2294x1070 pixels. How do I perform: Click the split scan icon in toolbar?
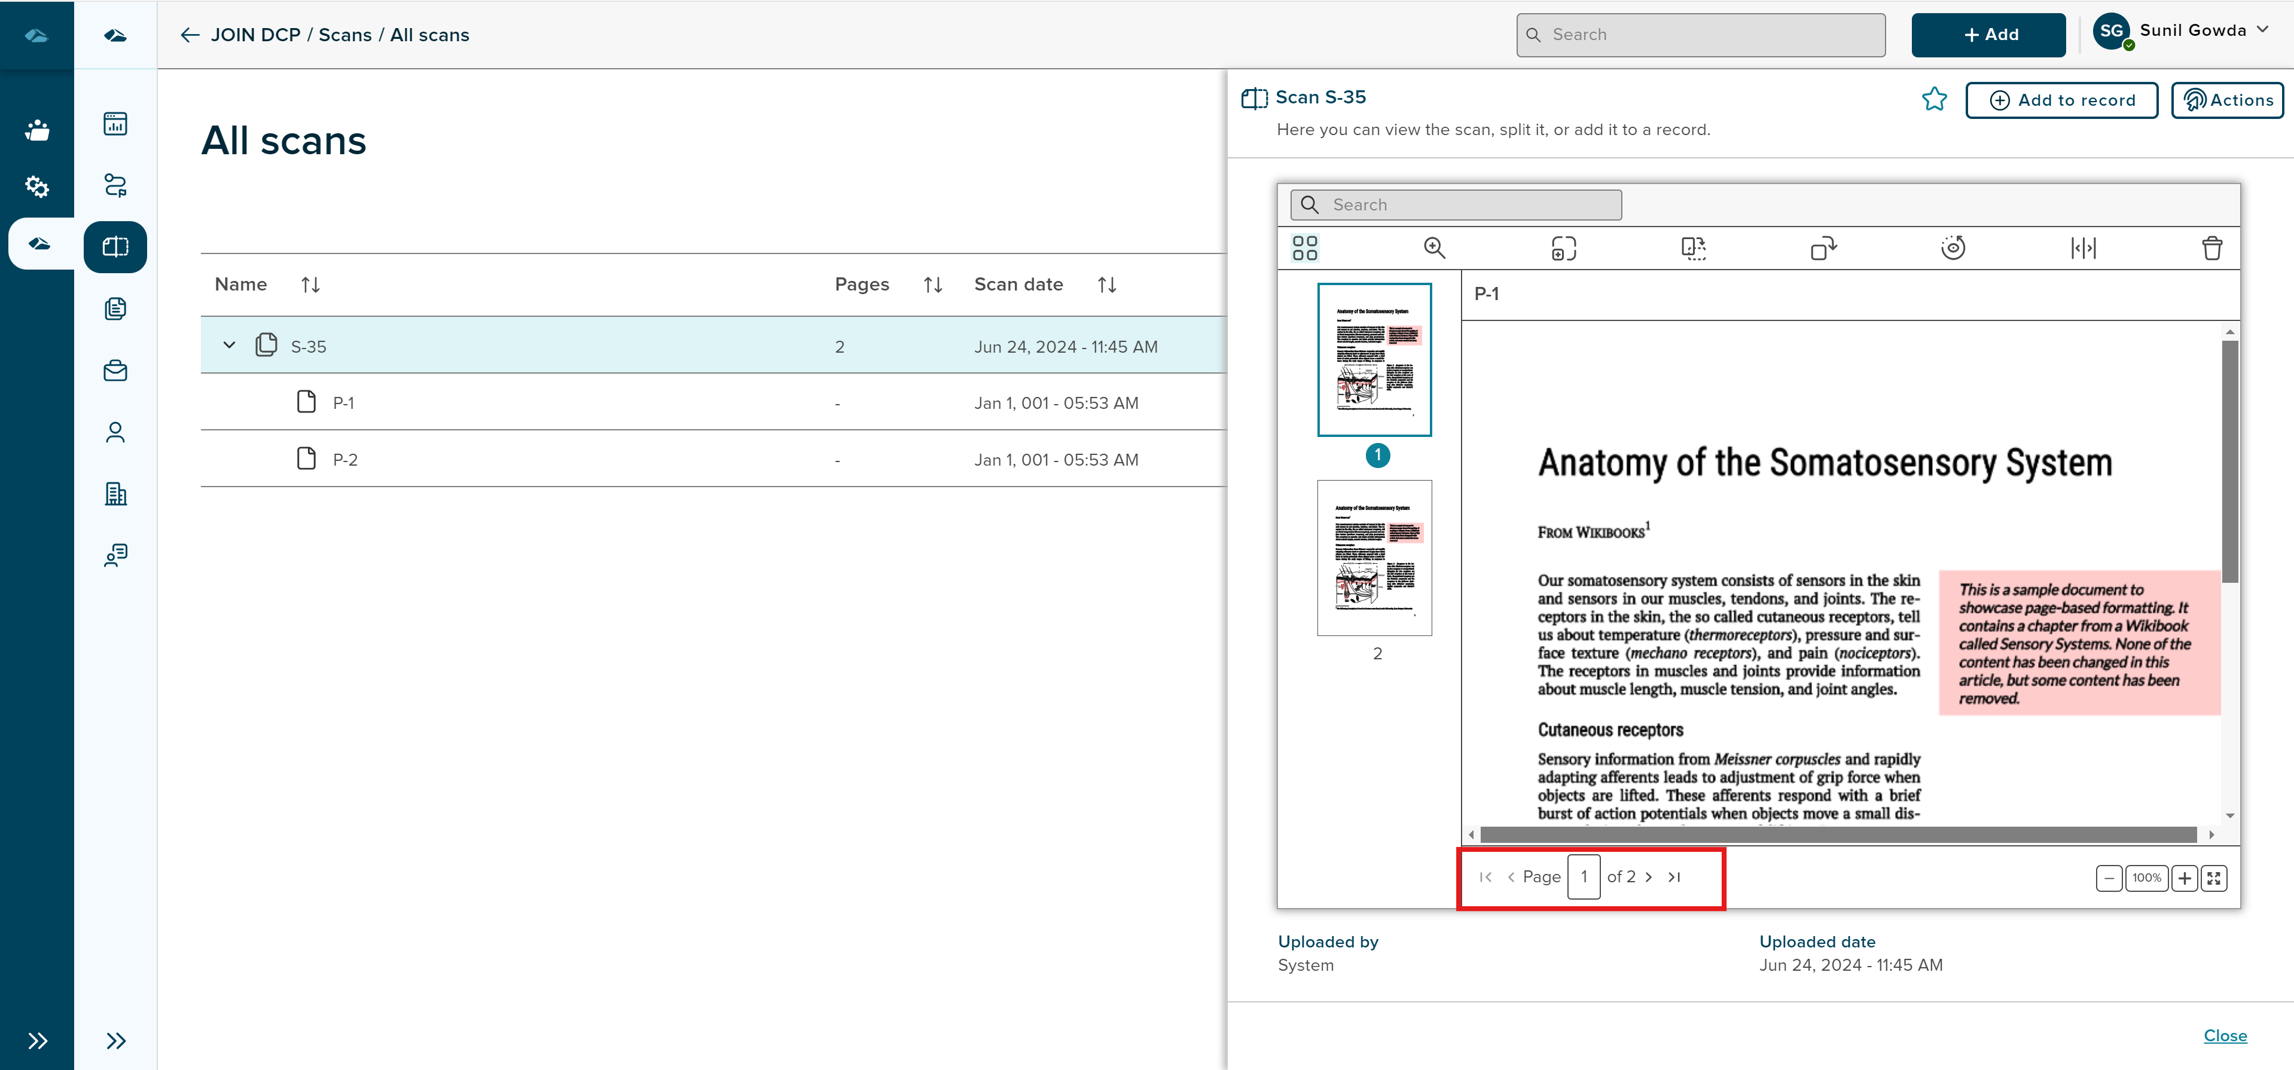(x=2083, y=247)
